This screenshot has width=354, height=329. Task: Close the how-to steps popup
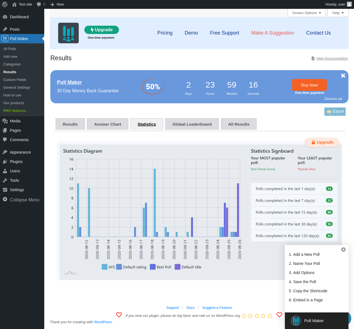(x=343, y=249)
